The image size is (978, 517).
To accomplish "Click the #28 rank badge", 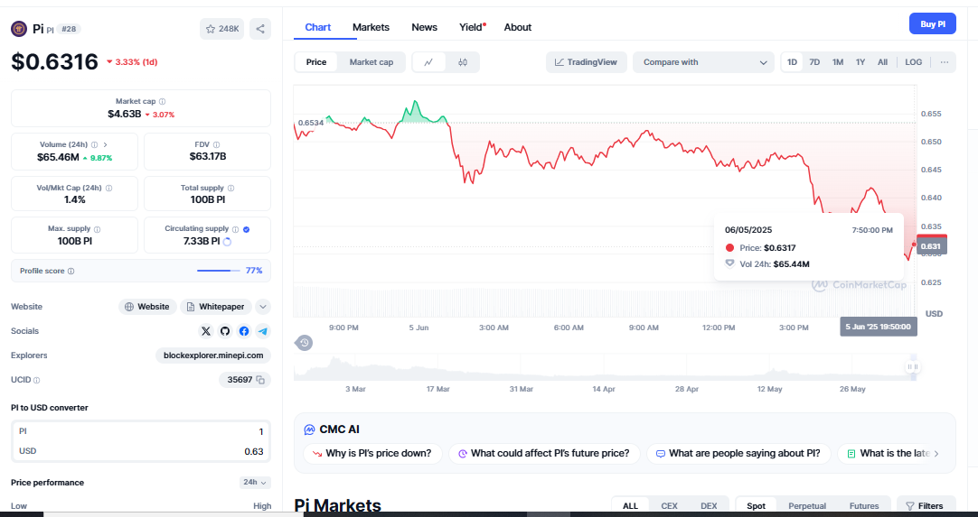I will coord(69,29).
